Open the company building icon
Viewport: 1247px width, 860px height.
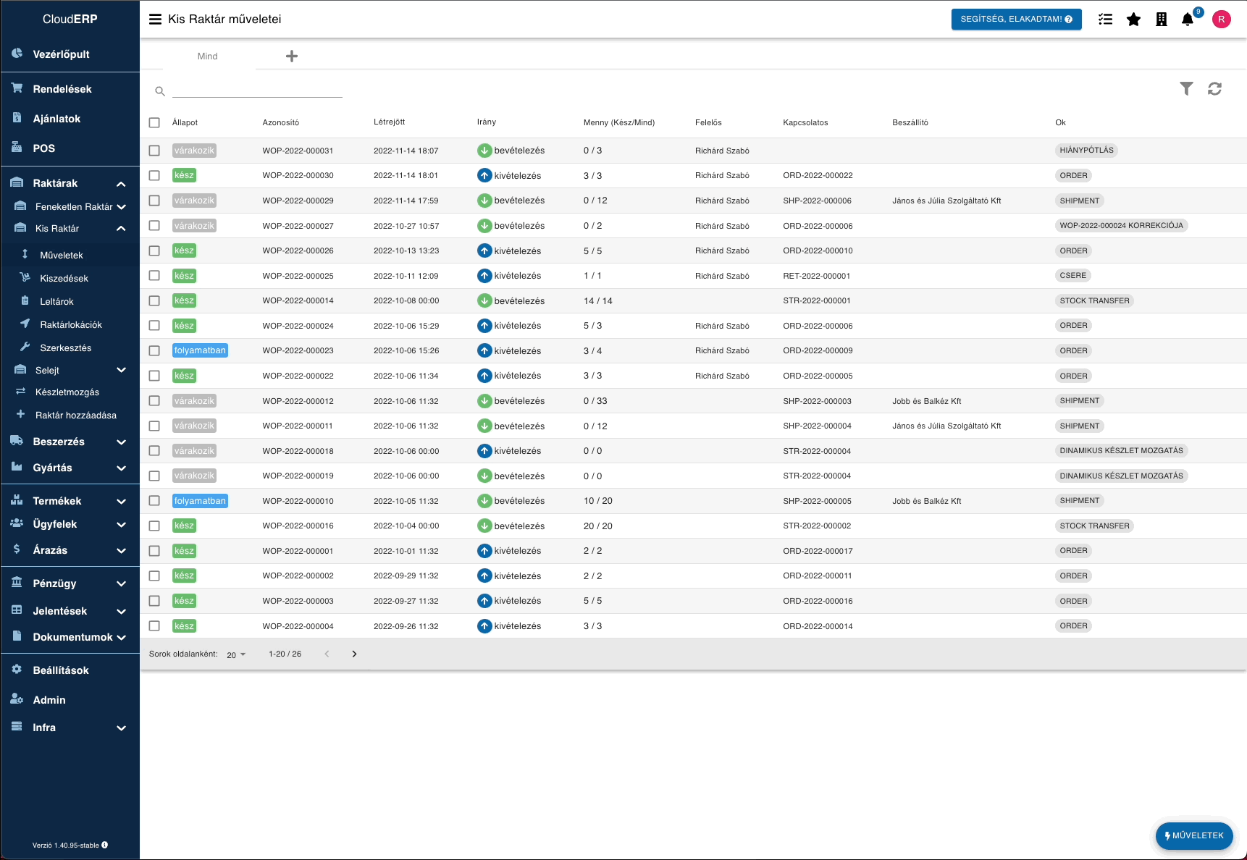click(x=1162, y=20)
